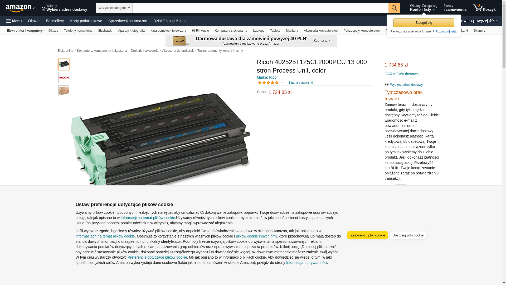The width and height of the screenshot is (506, 285).
Task: Open the shopping cart Koszyk icon
Action: pyautogui.click(x=484, y=8)
